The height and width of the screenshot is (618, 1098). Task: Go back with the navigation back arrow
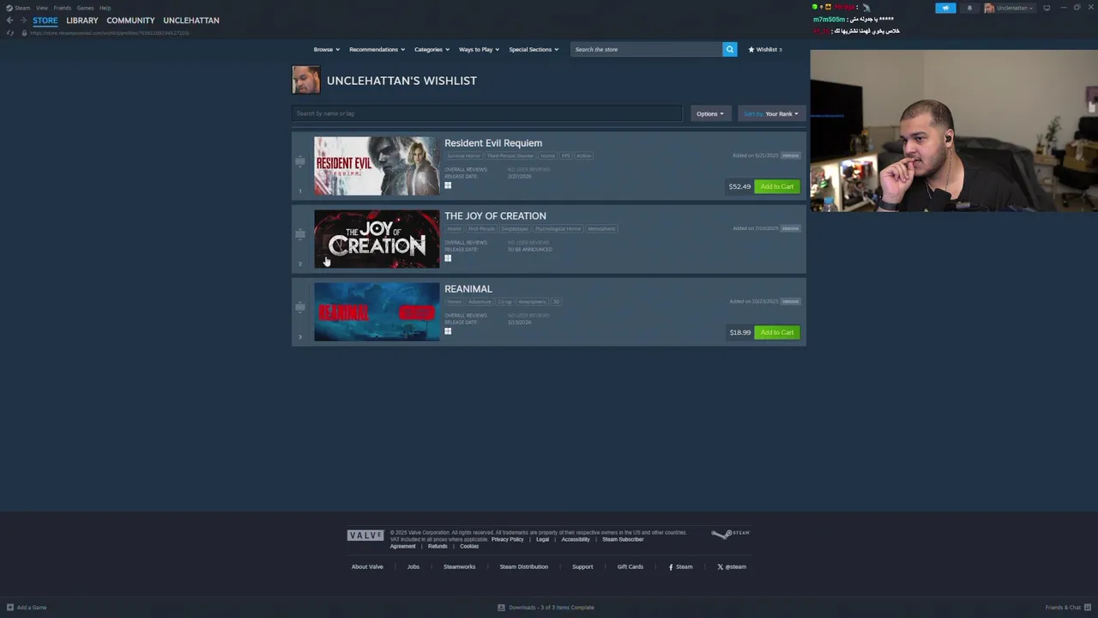coord(9,21)
